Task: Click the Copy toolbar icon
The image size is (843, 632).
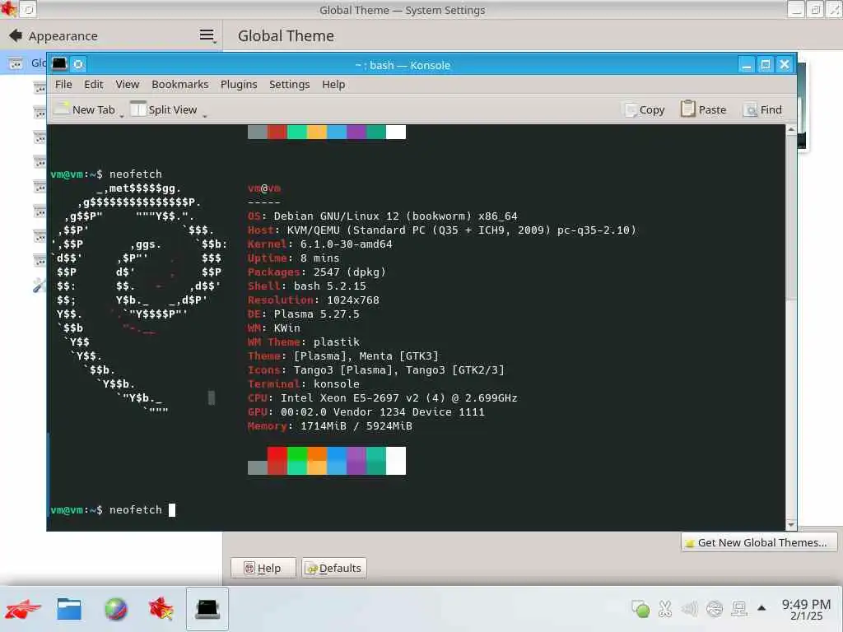Action: pyautogui.click(x=631, y=109)
